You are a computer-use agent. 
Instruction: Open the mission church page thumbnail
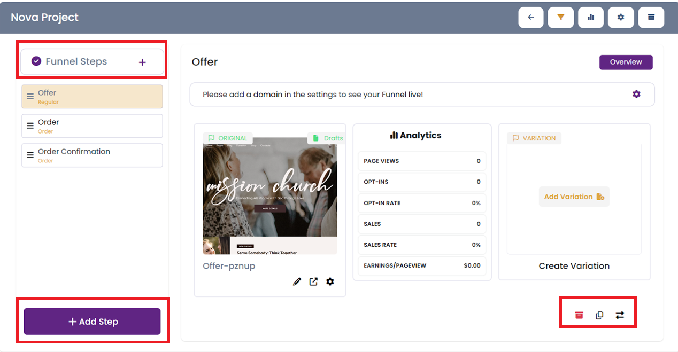click(270, 195)
